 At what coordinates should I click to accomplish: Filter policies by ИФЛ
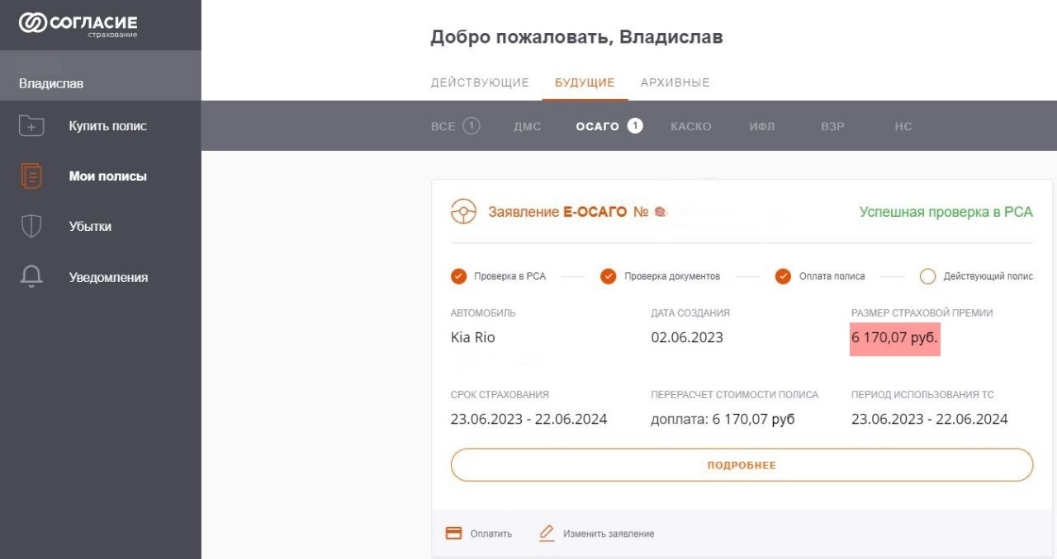[x=762, y=126]
